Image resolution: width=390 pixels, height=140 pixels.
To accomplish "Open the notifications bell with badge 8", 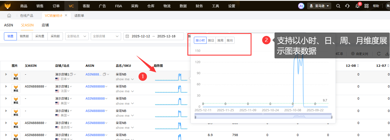I will [357, 6].
